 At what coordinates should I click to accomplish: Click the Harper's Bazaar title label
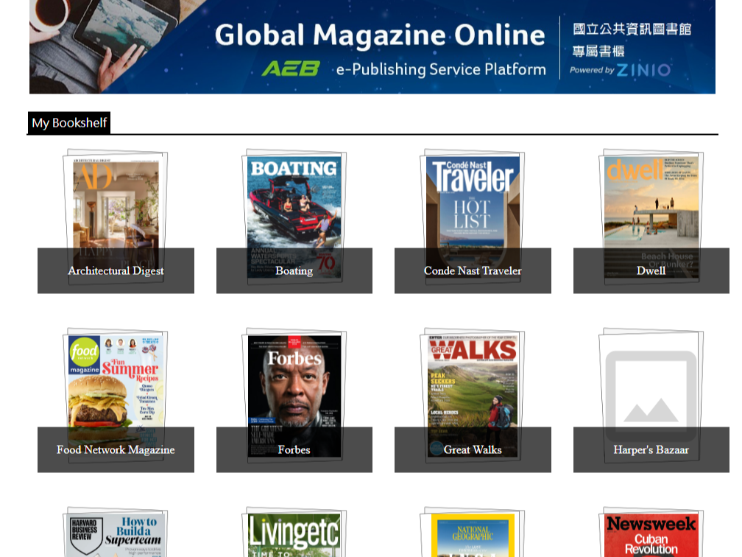click(651, 449)
